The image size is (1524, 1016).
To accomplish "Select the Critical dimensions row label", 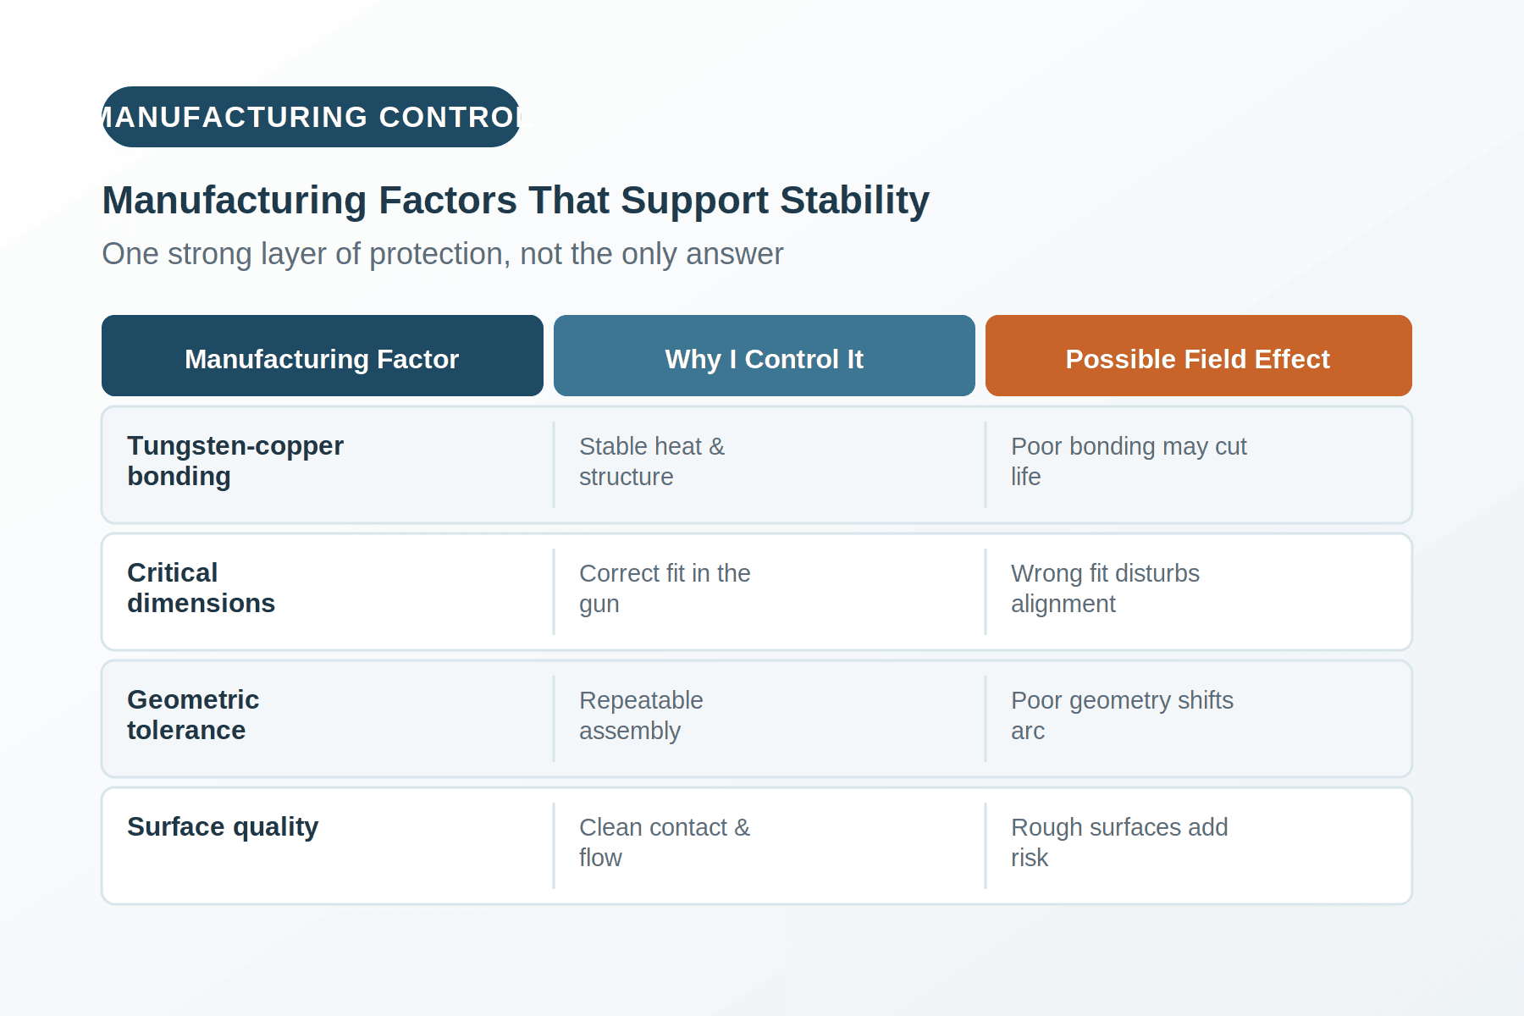I will click(202, 588).
